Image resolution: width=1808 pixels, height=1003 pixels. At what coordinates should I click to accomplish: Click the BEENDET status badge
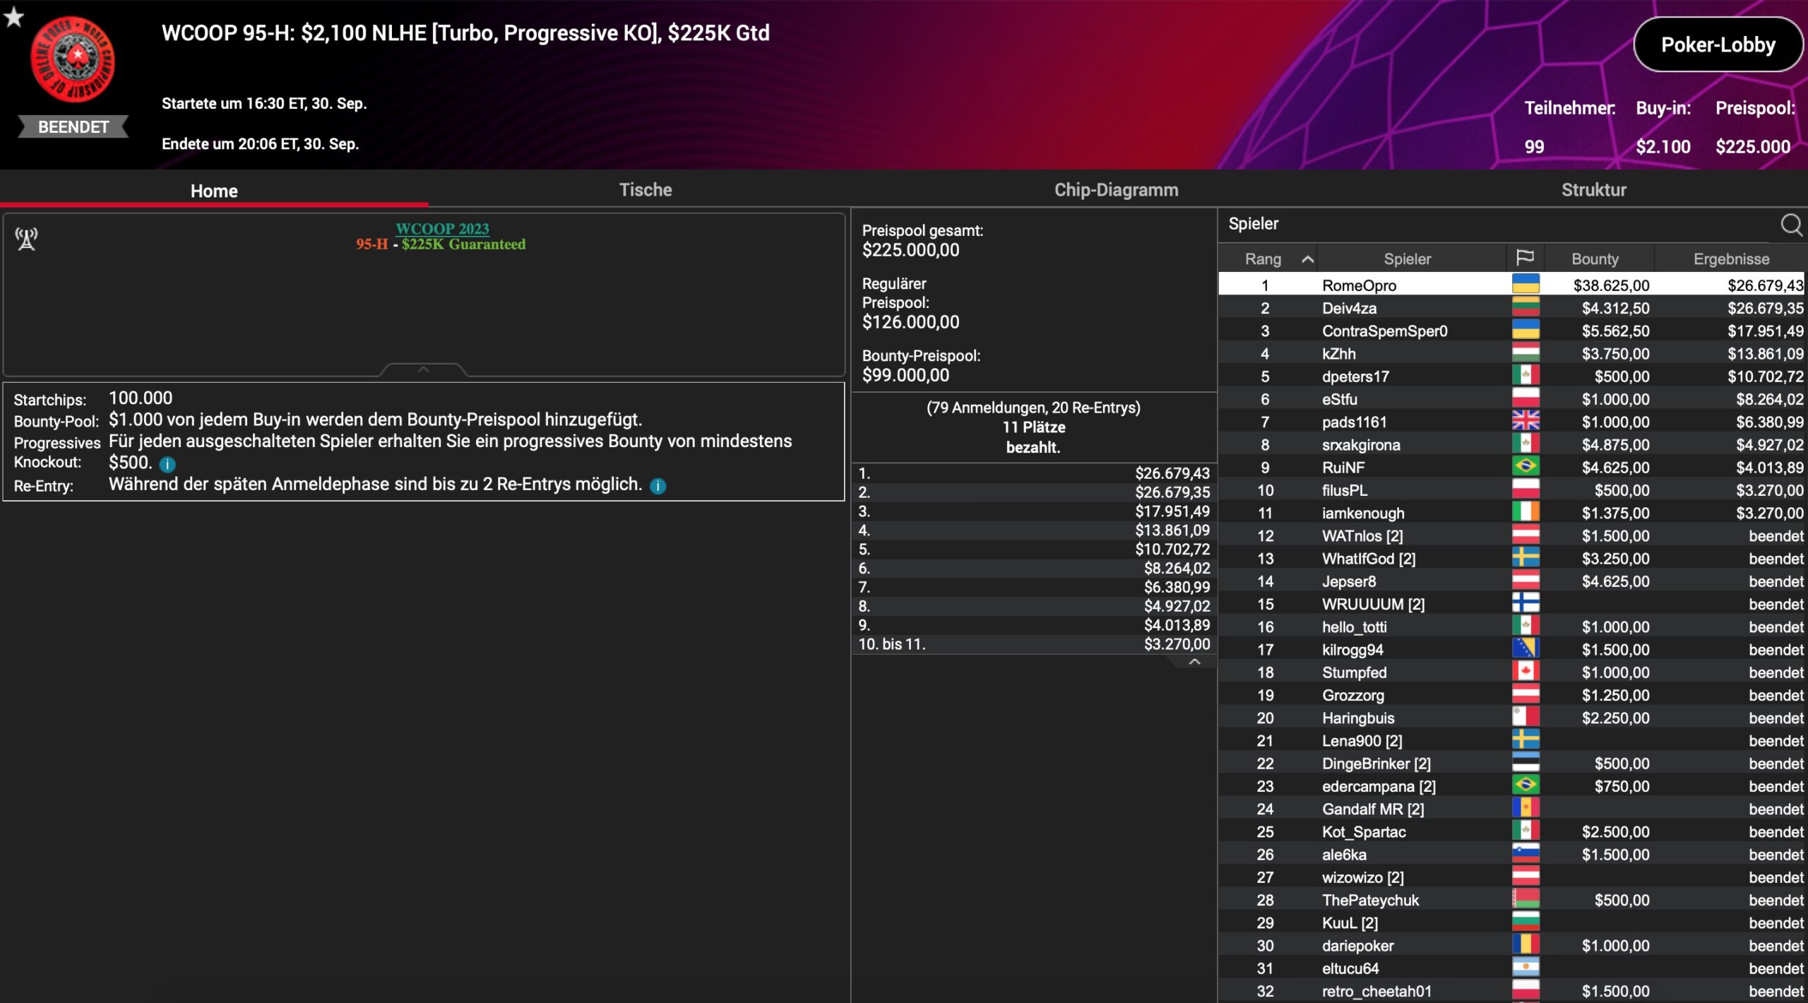click(73, 127)
